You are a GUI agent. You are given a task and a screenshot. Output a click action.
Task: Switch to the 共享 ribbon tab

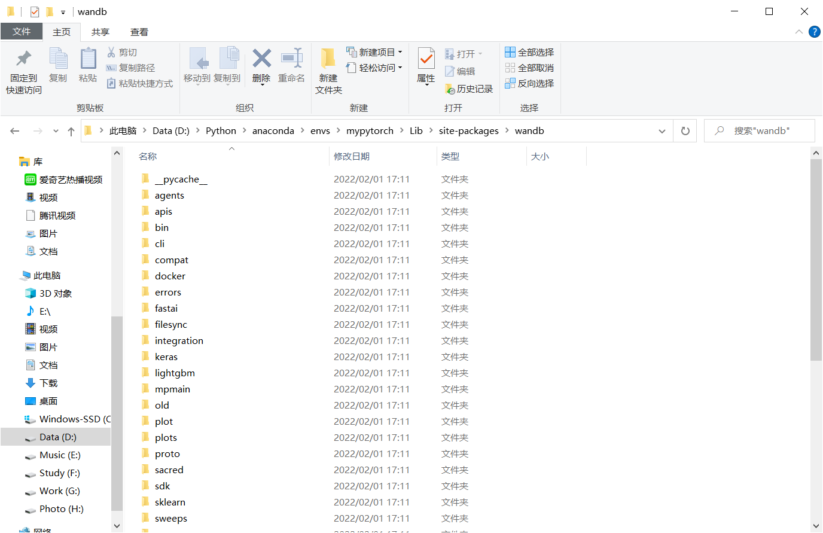(x=100, y=32)
